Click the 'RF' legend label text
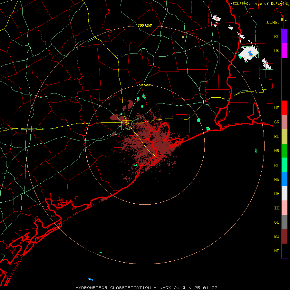 pyautogui.click(x=276, y=36)
